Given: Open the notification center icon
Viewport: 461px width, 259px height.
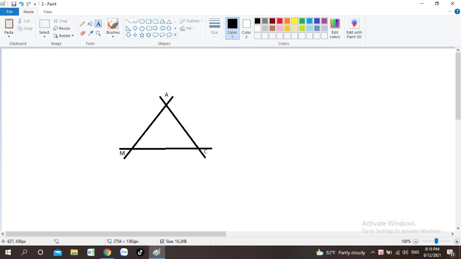Looking at the screenshot, I should click(x=451, y=252).
